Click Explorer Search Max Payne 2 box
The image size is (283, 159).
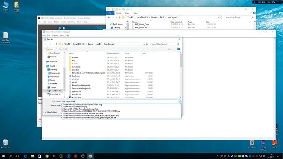click(239, 17)
